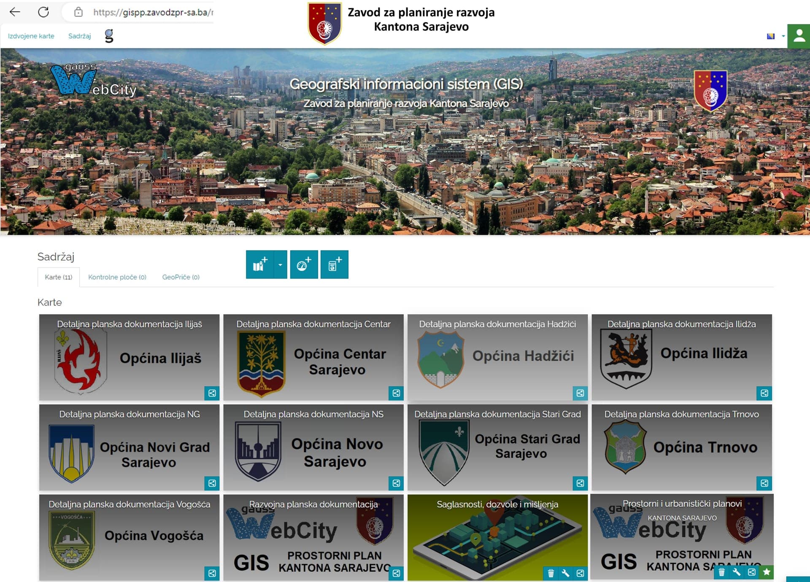Share the Razvojna planska dokumentacija map

click(396, 573)
